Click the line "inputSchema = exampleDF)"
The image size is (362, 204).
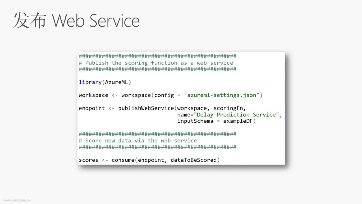point(216,121)
